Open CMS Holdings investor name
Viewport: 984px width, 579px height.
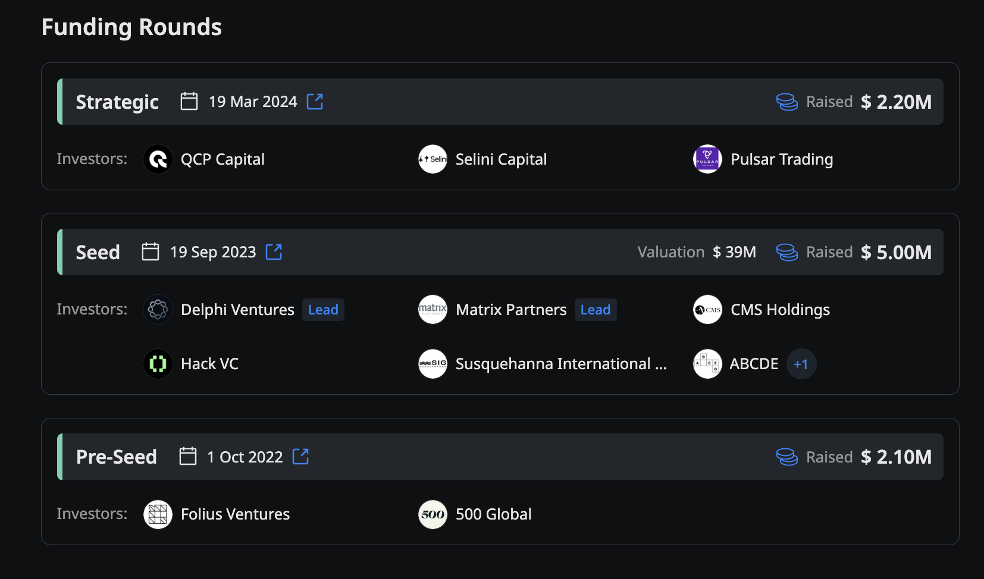tap(780, 310)
